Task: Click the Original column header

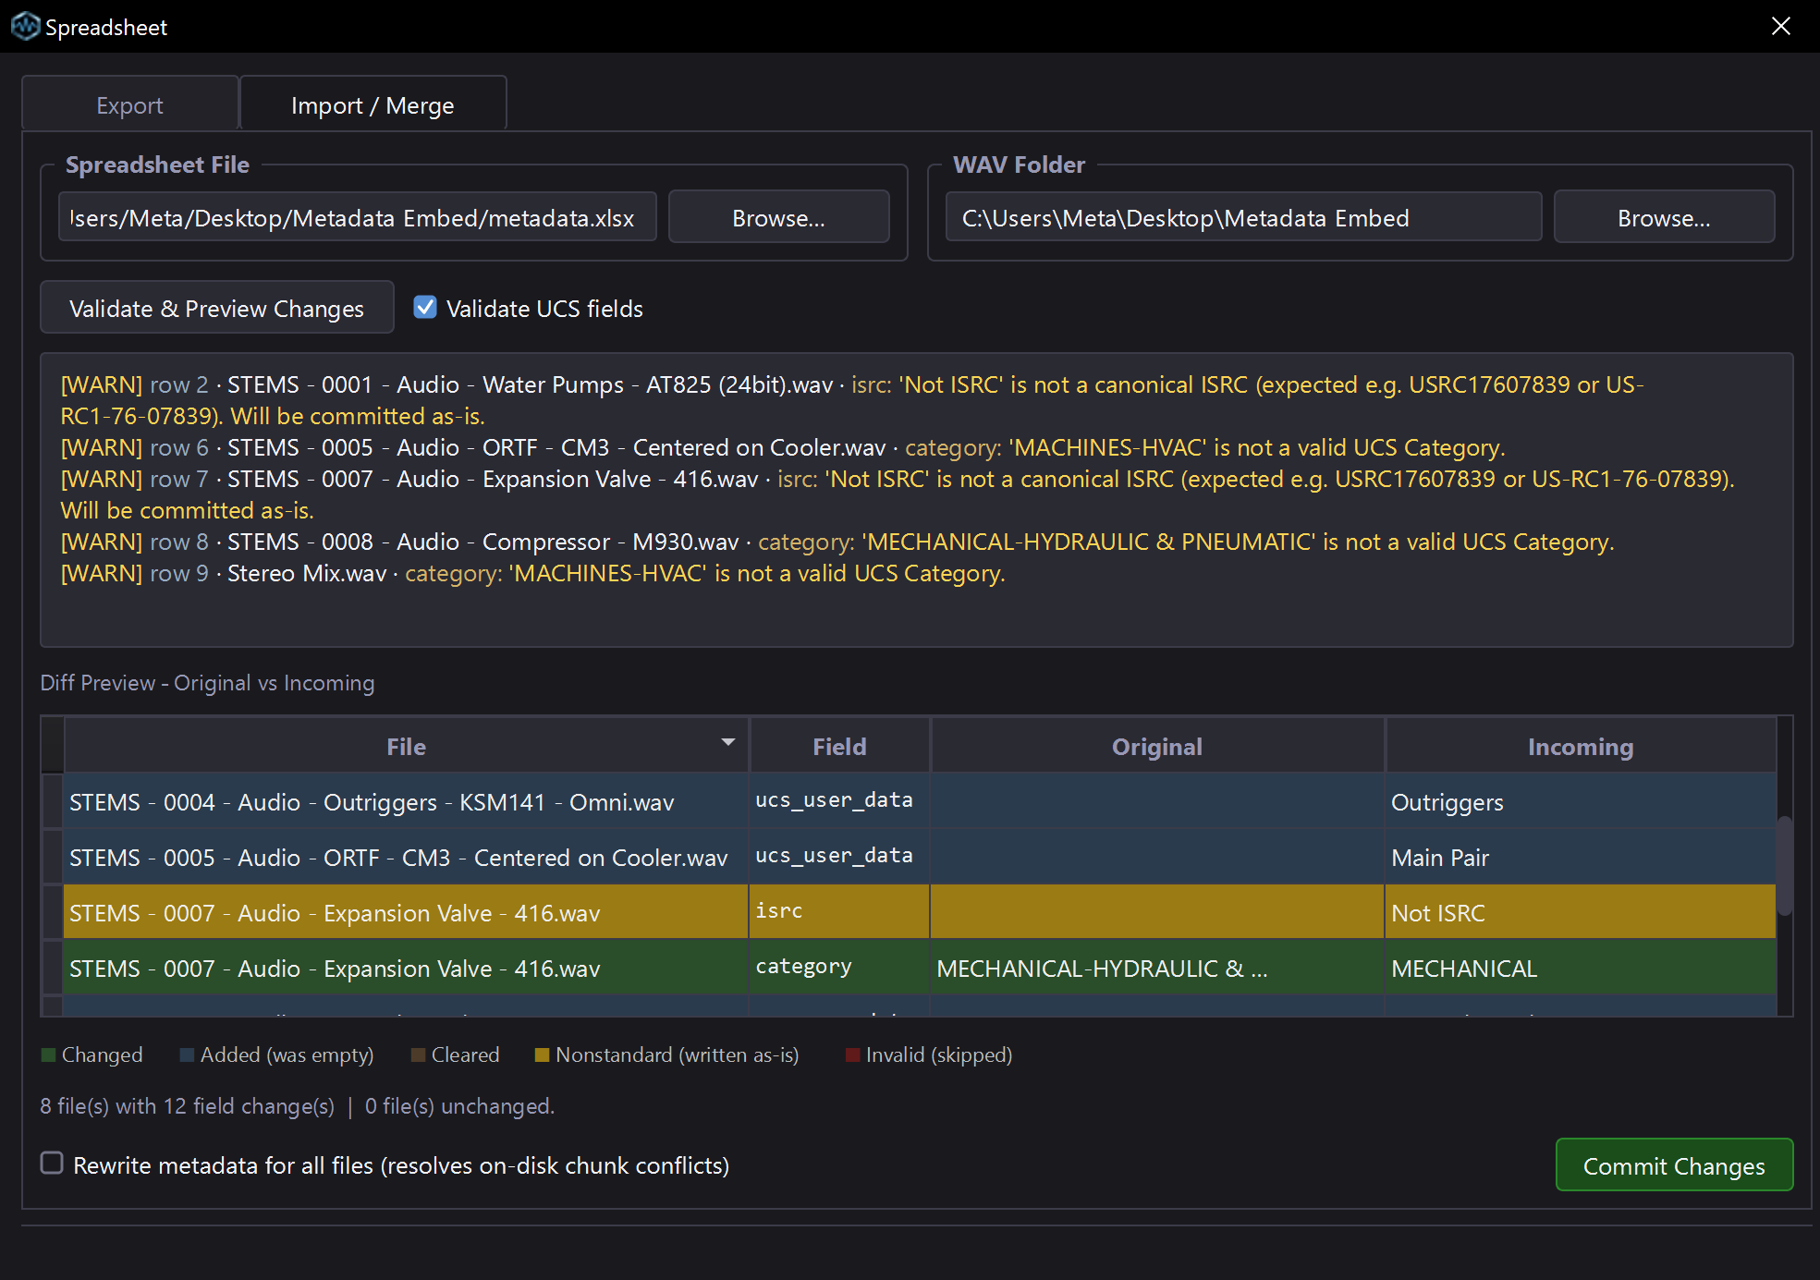Action: (x=1156, y=746)
